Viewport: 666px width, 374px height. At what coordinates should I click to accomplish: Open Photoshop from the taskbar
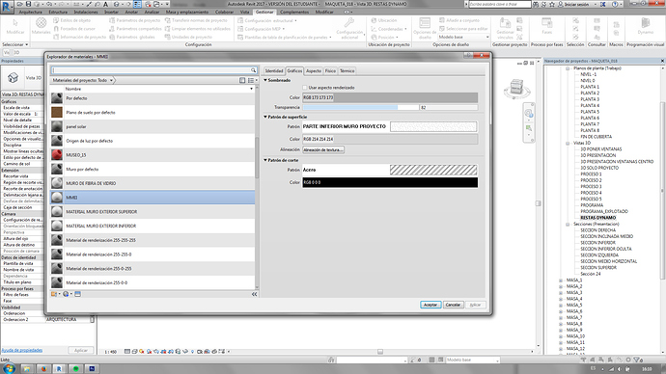[x=92, y=368]
